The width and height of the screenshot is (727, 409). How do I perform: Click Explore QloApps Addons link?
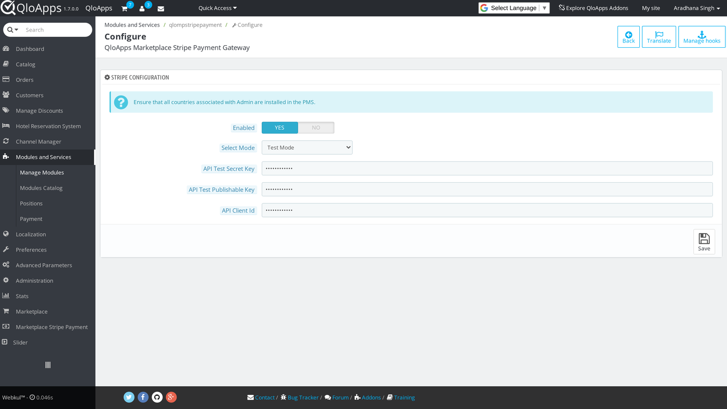tap(594, 8)
